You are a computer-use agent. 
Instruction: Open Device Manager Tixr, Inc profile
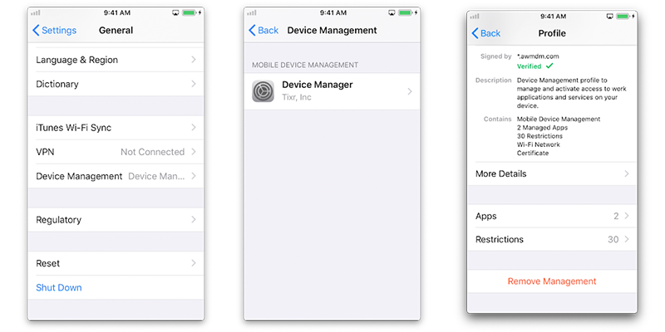point(332,91)
